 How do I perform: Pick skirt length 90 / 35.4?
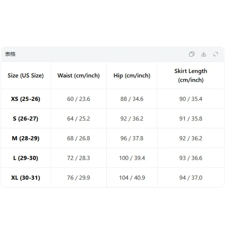click(x=191, y=99)
